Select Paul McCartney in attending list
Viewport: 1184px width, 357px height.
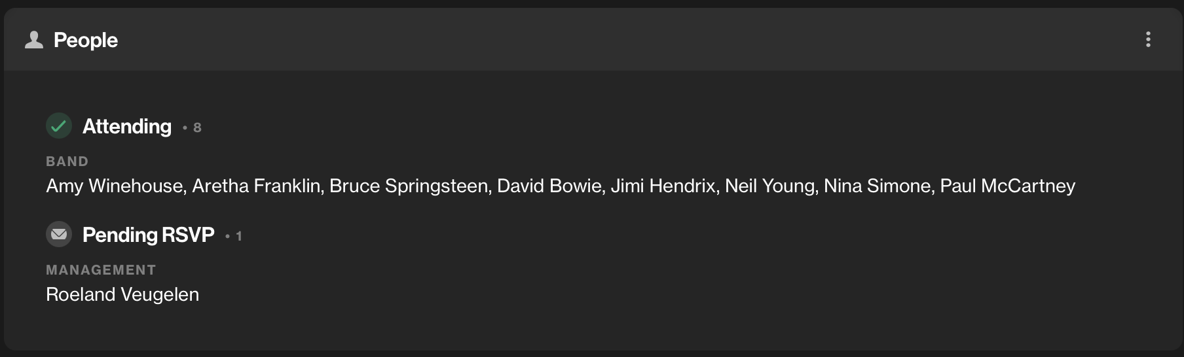point(1008,186)
